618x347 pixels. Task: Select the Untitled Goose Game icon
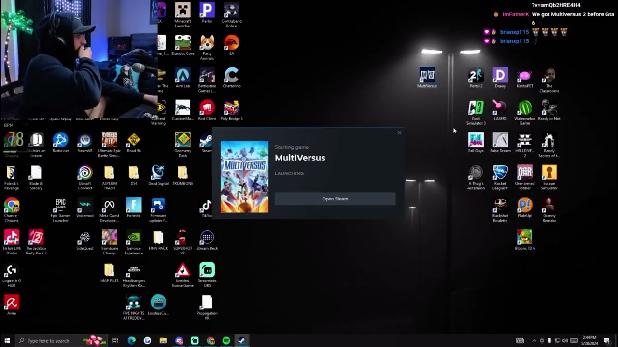[183, 275]
